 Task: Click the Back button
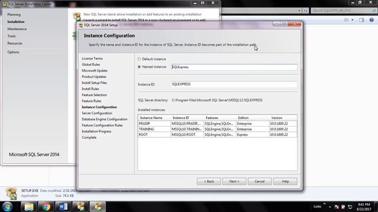click(x=208, y=181)
